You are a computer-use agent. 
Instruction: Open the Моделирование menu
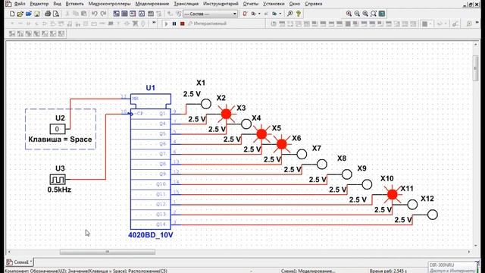click(152, 4)
